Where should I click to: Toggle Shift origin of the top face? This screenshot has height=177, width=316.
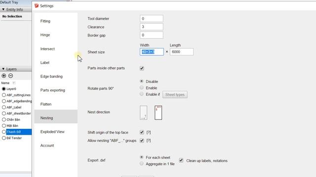coord(142,132)
